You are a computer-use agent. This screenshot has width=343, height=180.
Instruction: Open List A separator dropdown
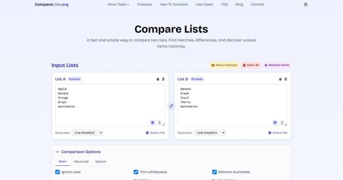(x=87, y=133)
